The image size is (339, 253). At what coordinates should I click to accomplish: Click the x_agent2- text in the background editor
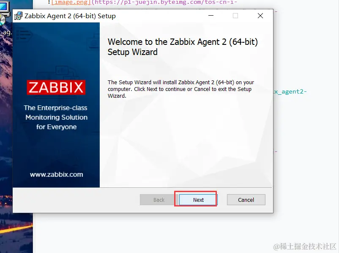click(x=290, y=91)
